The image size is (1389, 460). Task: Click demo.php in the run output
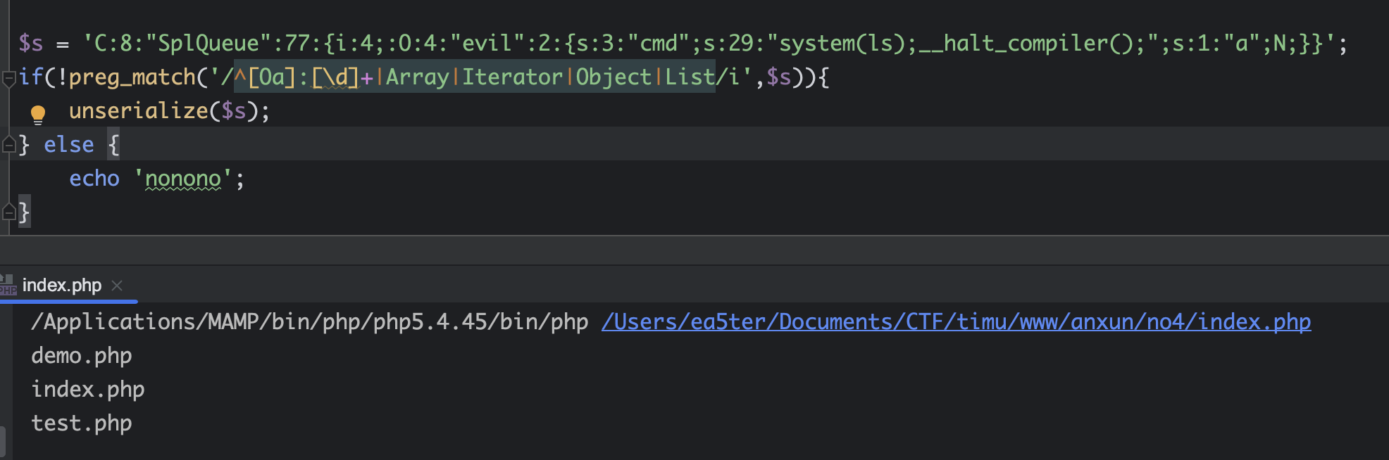point(82,355)
